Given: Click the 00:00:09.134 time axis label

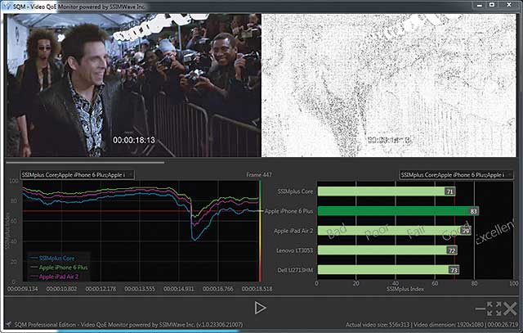Looking at the screenshot, I should 23,289.
